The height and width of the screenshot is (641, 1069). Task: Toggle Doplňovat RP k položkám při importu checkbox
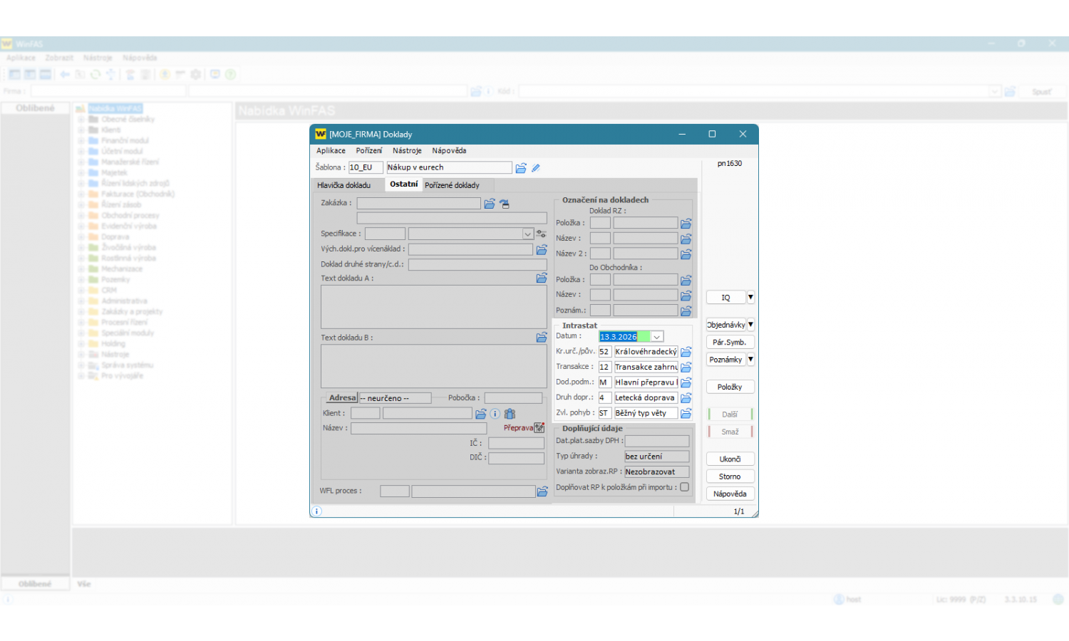684,487
